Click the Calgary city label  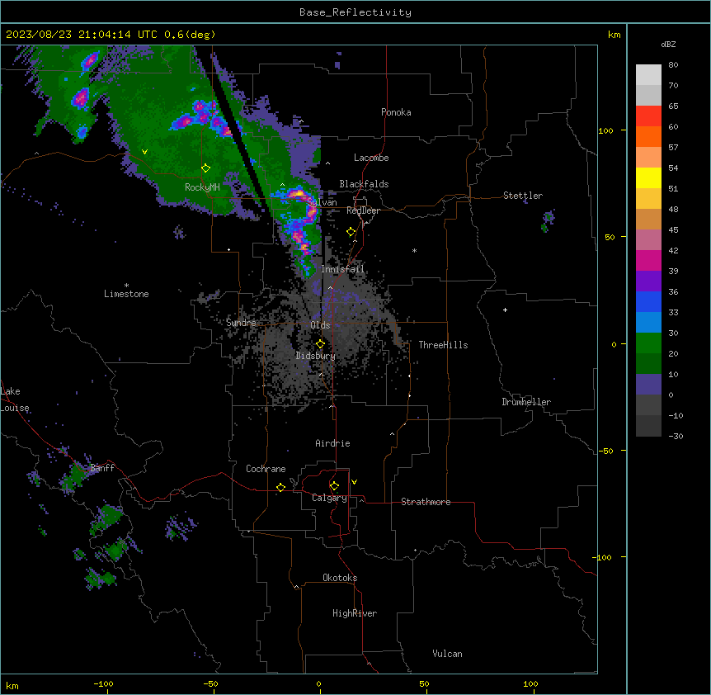[329, 498]
